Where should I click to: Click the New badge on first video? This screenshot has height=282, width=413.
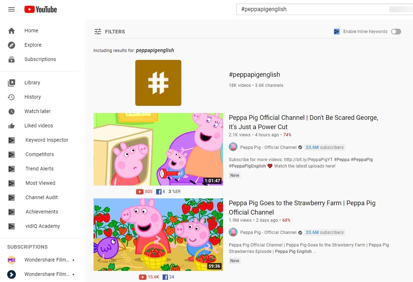pyautogui.click(x=235, y=175)
